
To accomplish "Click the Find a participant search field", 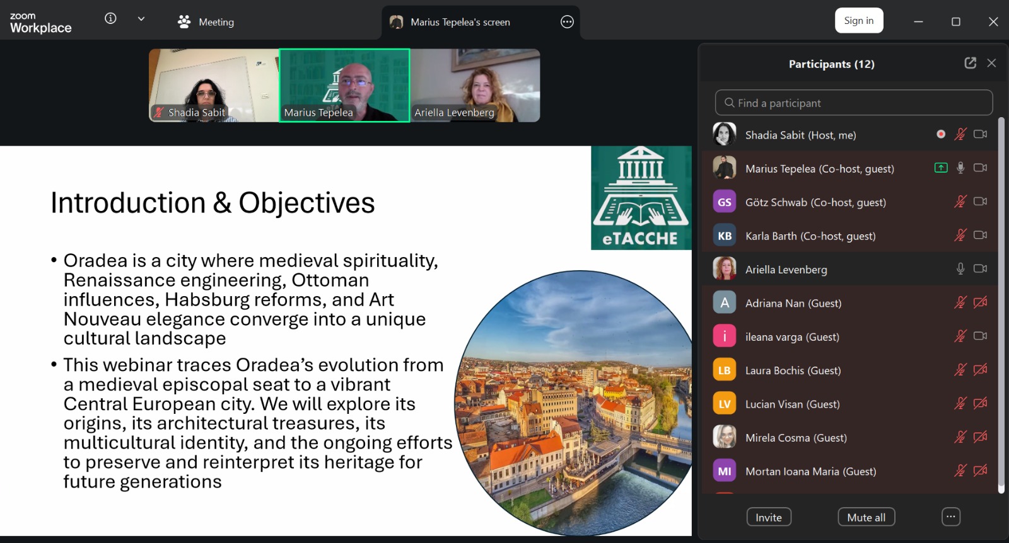I will point(854,103).
